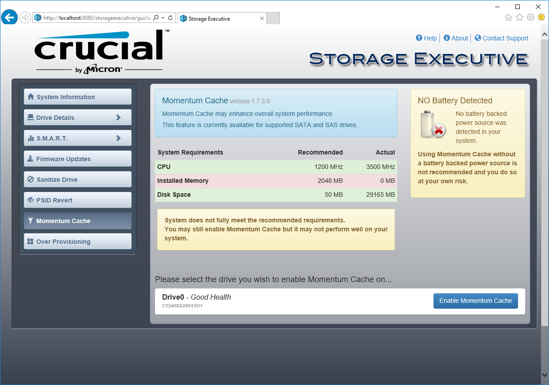Open a new browser tab
Screen dimensions: 549x385
[x=273, y=18]
